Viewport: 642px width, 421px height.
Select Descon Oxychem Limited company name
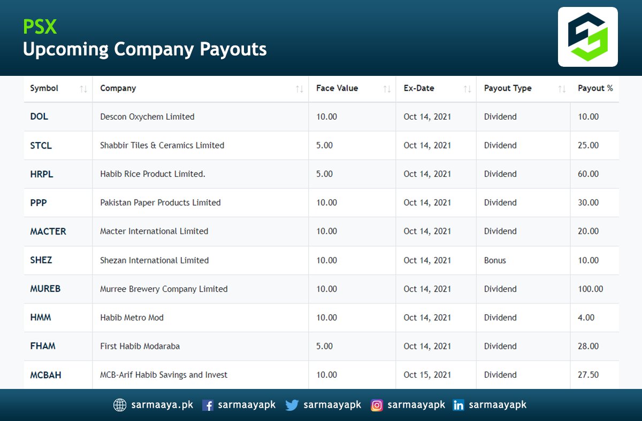coord(147,116)
